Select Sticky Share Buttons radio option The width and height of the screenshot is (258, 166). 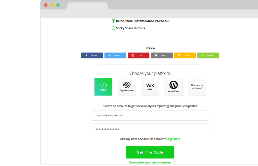click(x=114, y=28)
